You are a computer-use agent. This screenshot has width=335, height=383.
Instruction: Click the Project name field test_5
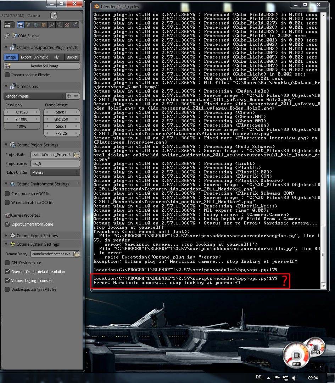pos(55,163)
